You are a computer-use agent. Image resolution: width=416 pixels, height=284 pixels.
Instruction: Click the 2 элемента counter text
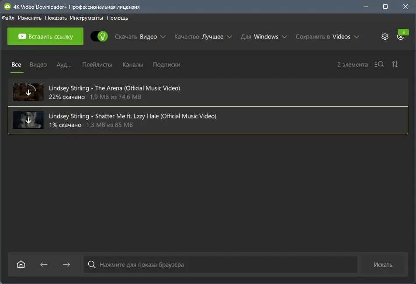pos(352,64)
